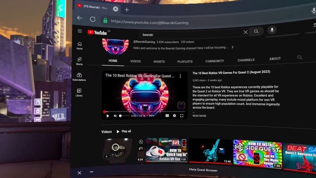Search within channel using tab-row magnifier

click(300, 57)
